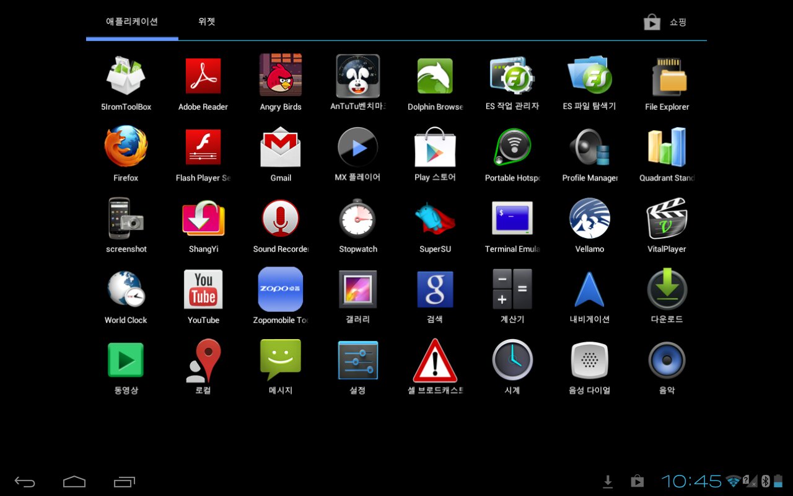The height and width of the screenshot is (496, 793).
Task: Open the 5IromToolBox app
Action: pyautogui.click(x=126, y=82)
